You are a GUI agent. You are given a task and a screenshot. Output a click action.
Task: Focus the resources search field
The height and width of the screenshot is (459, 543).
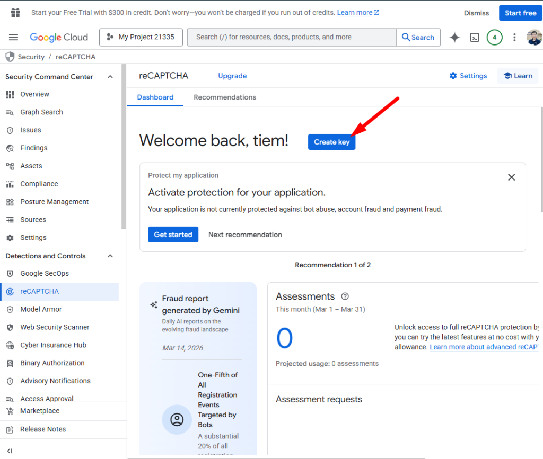coord(292,37)
